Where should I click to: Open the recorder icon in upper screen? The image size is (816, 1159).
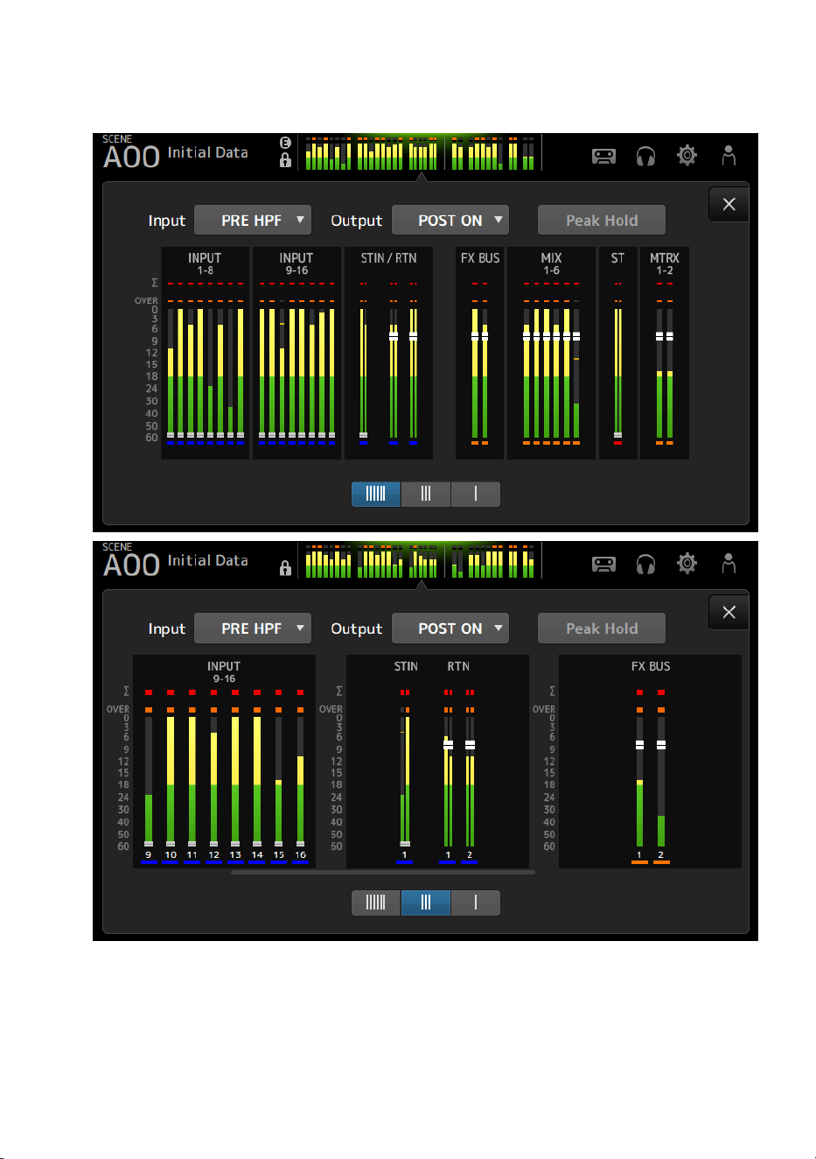pos(603,157)
